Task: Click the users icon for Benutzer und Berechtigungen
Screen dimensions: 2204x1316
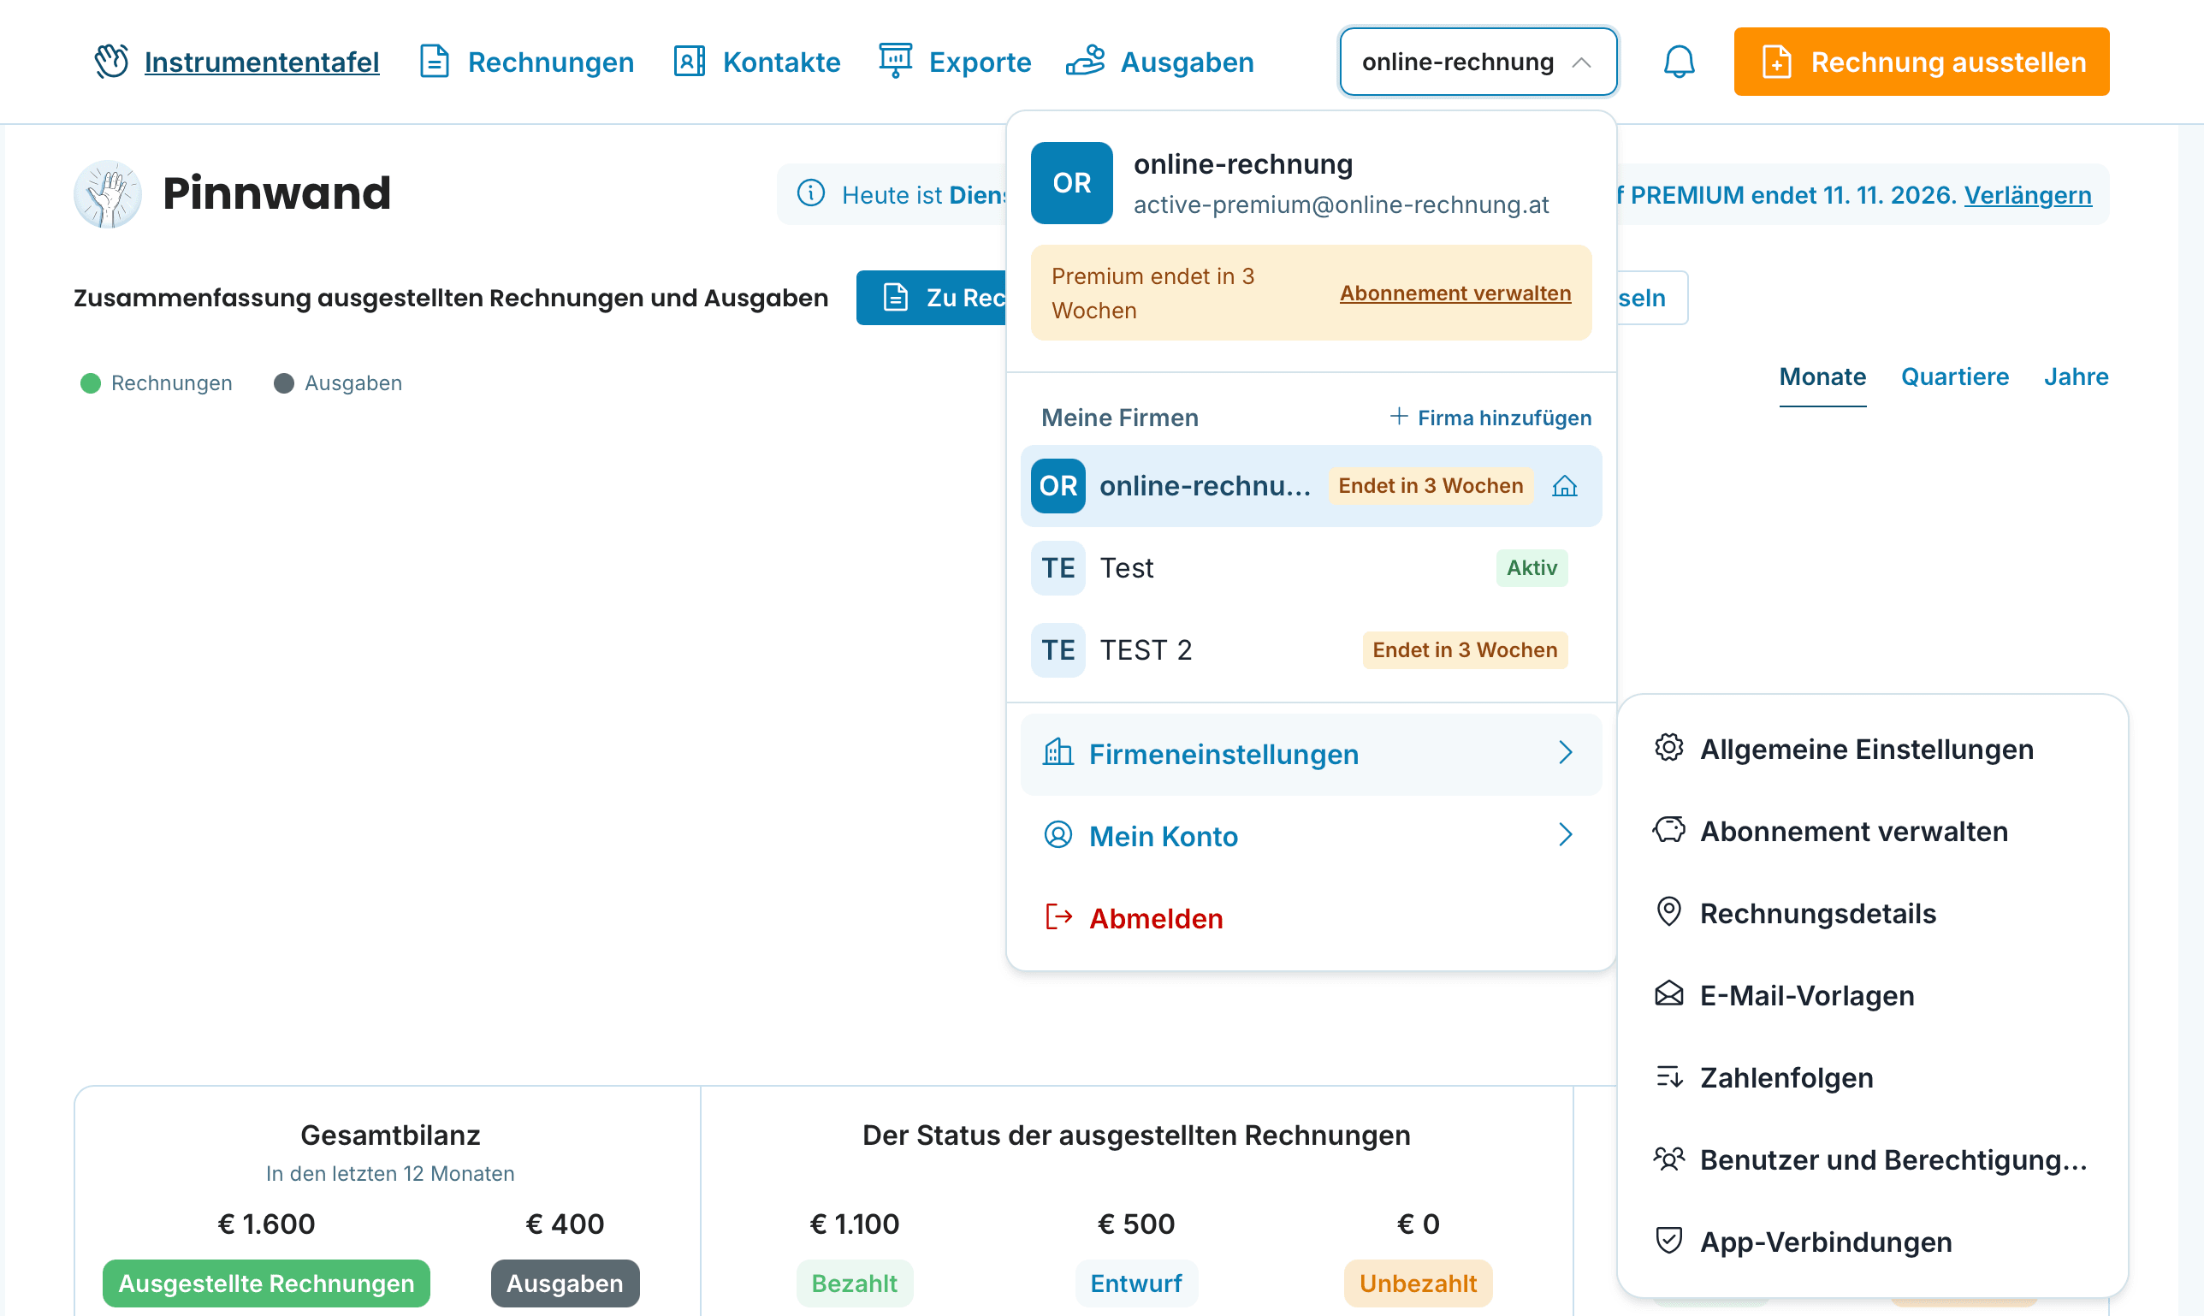Action: pyautogui.click(x=1668, y=1159)
